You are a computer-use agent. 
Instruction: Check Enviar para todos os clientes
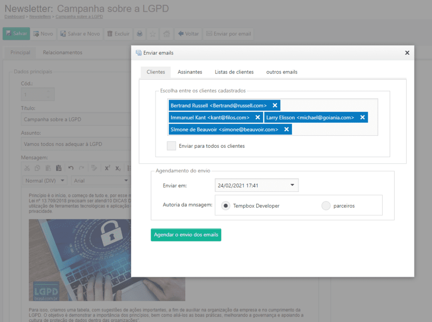(171, 146)
